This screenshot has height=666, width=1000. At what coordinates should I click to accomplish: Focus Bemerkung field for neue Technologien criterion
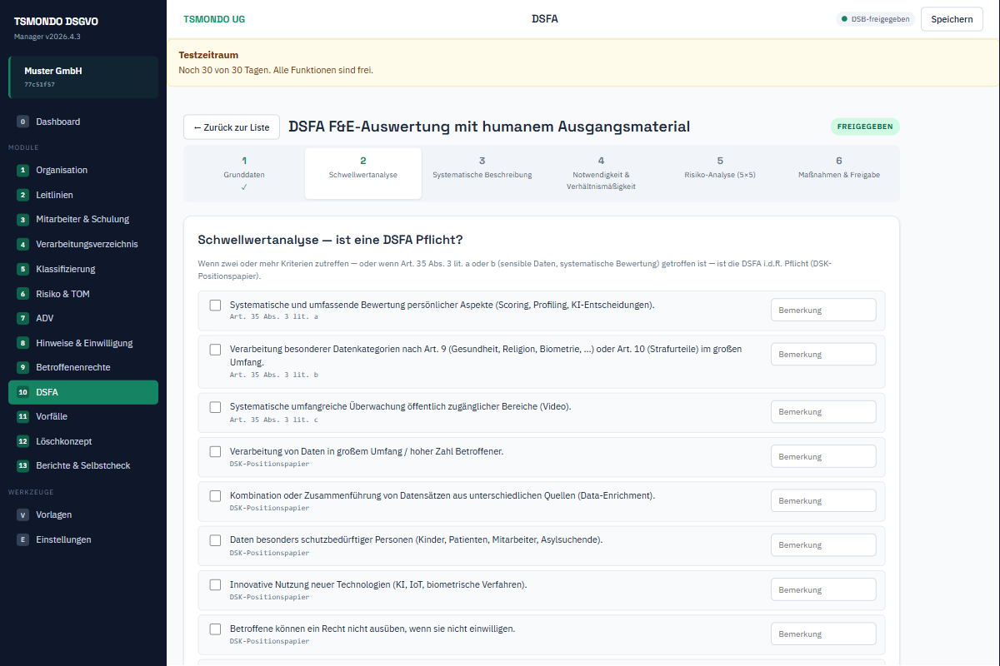pyautogui.click(x=823, y=589)
